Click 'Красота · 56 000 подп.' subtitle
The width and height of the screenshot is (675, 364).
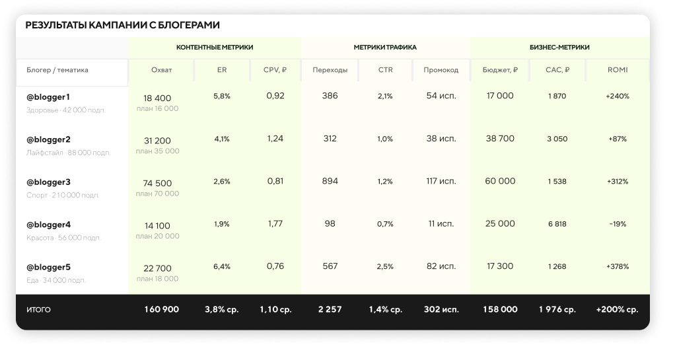[x=63, y=238]
